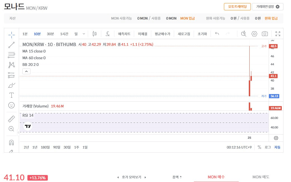
Task: Toggle 자동 scaling mode
Action: coord(277,147)
